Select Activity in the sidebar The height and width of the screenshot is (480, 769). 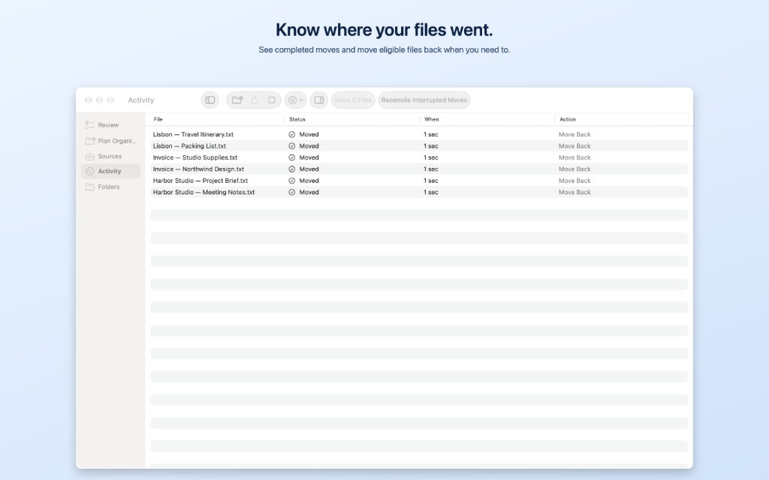(x=110, y=171)
